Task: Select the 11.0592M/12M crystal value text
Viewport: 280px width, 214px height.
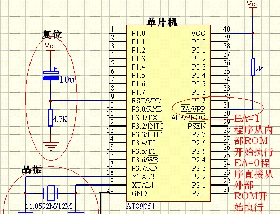Action: 49,206
